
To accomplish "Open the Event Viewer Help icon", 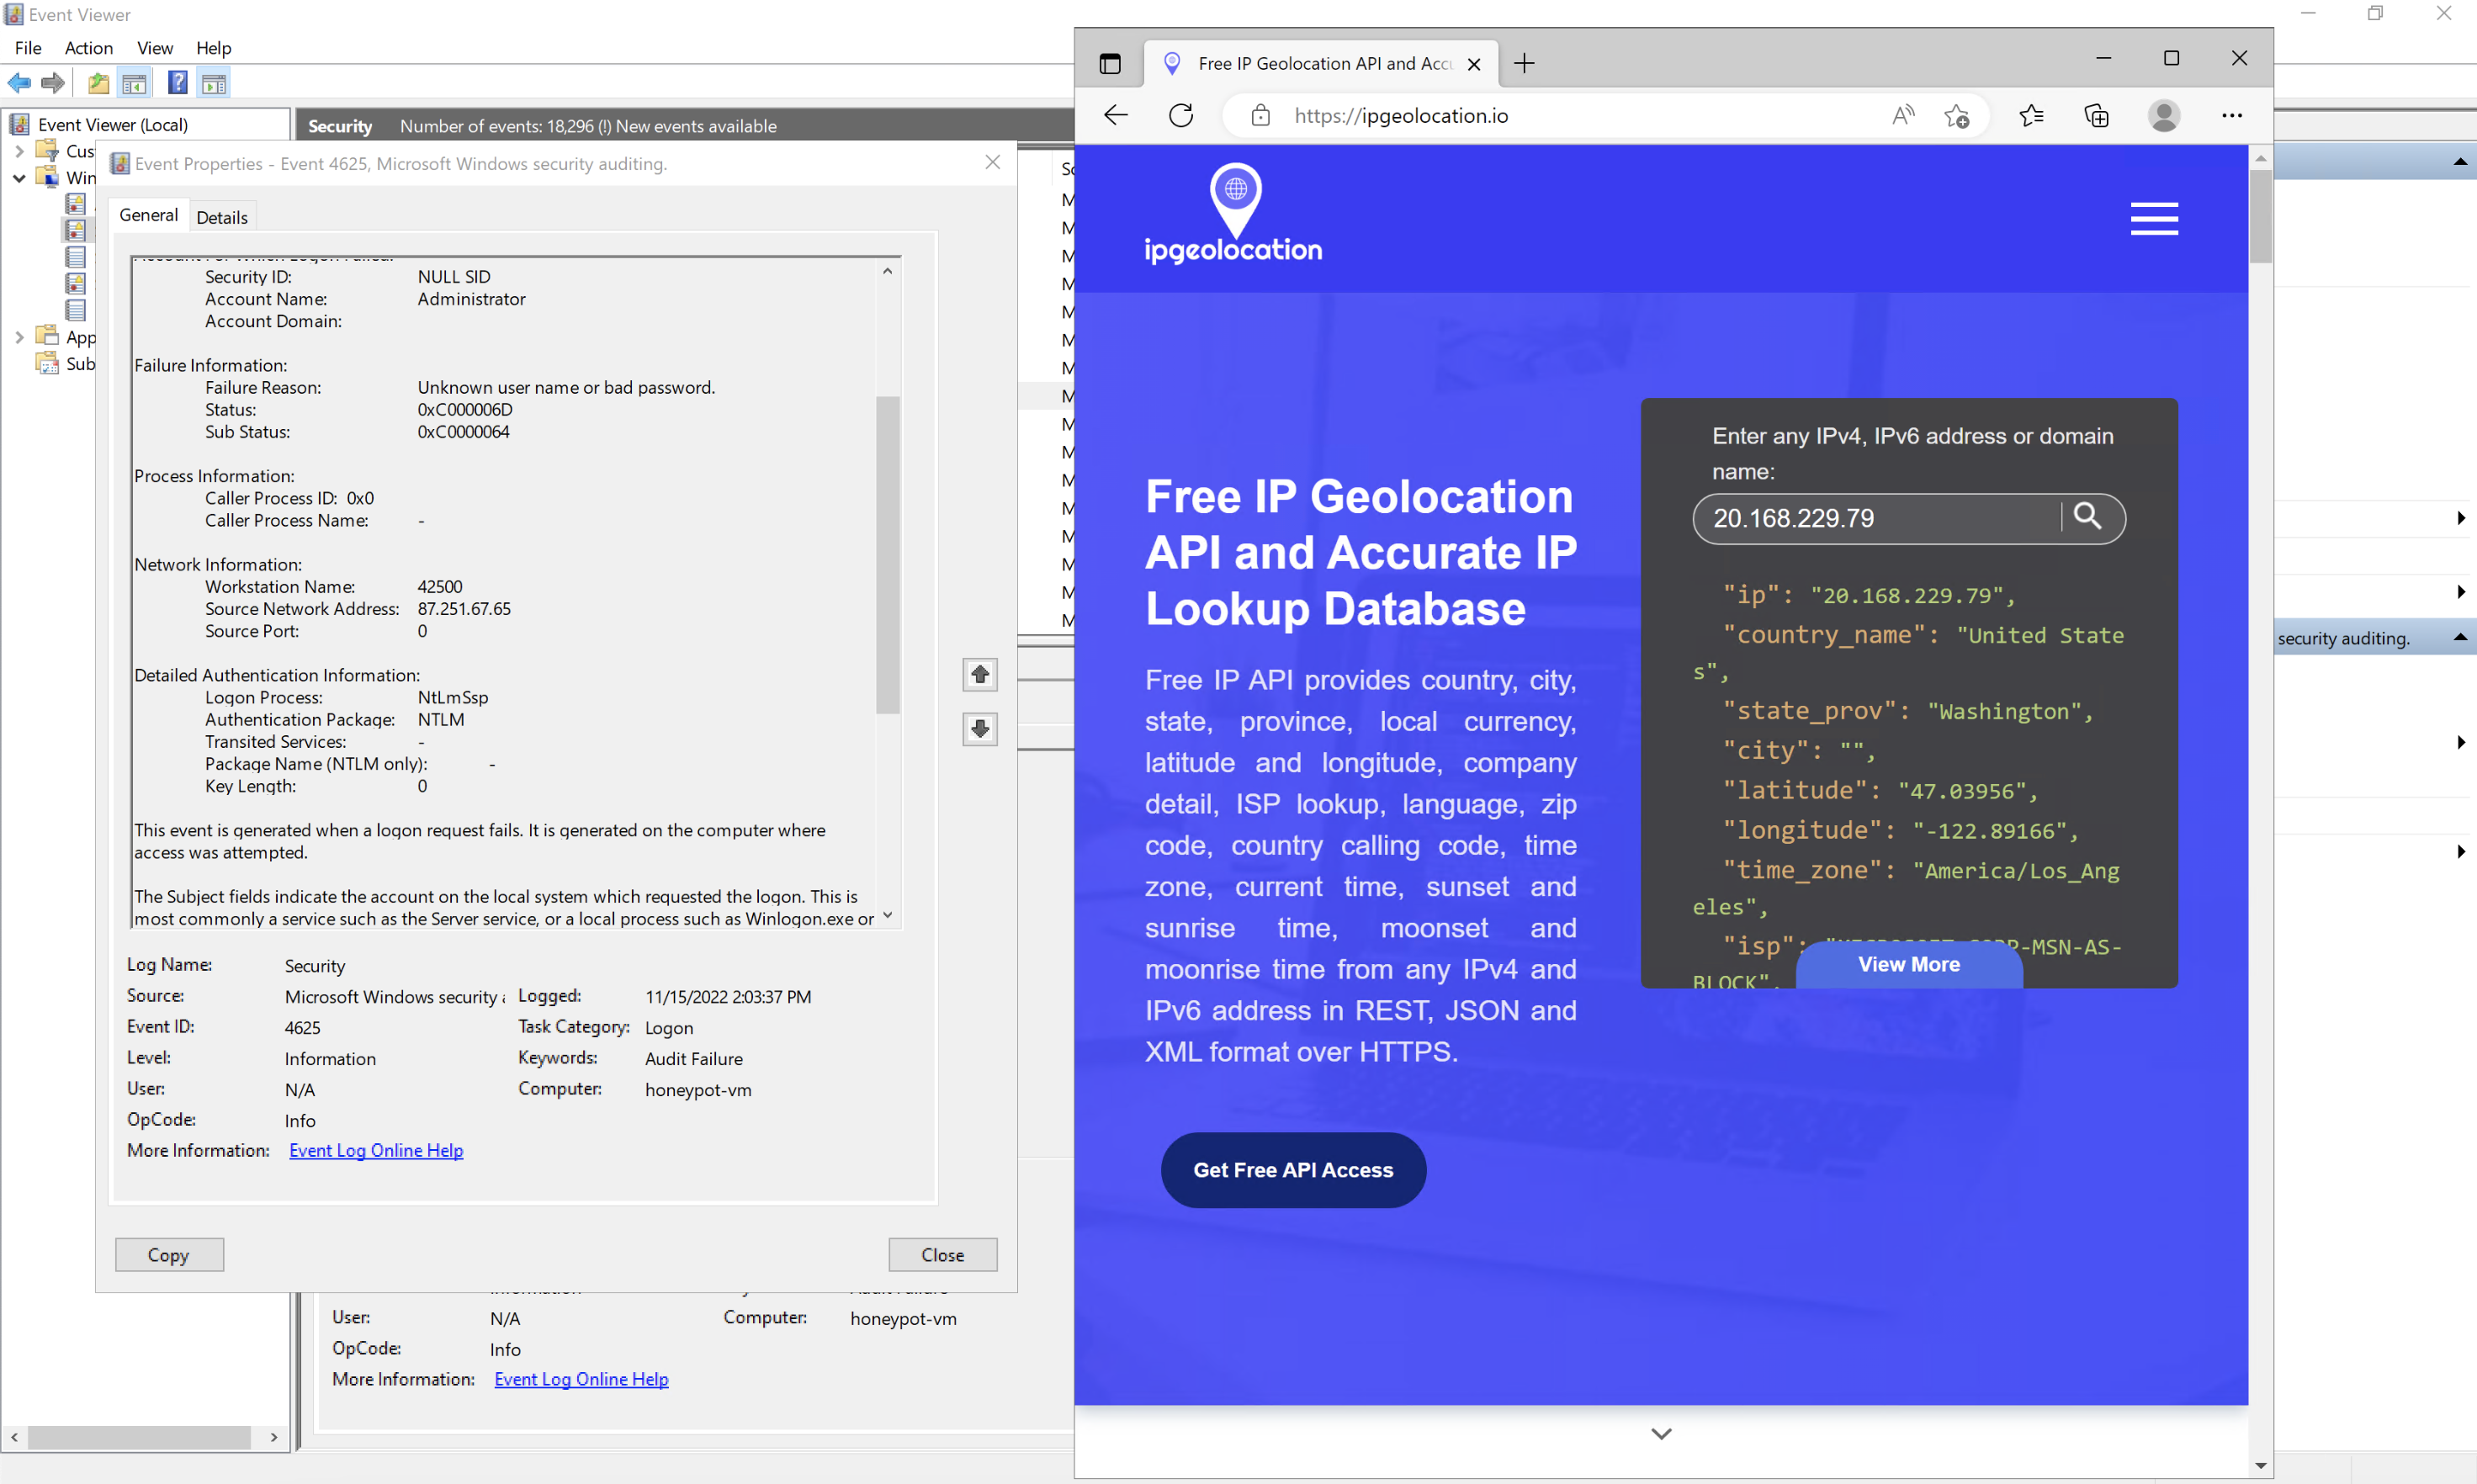I will (177, 83).
